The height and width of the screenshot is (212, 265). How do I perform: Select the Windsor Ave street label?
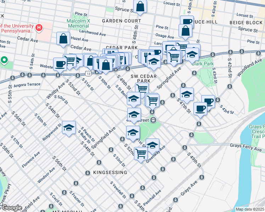[x=46, y=175]
